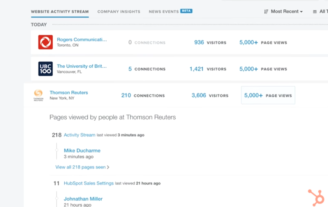Click the BETA badge
Image resolution: width=328 pixels, height=207 pixels.
point(186,11)
